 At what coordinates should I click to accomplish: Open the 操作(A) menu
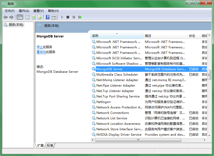coord(24,11)
